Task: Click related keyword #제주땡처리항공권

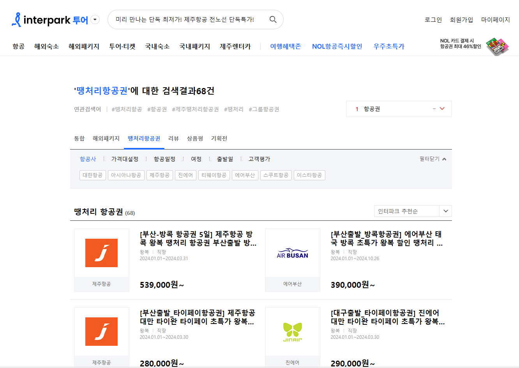Action: pyautogui.click(x=195, y=109)
